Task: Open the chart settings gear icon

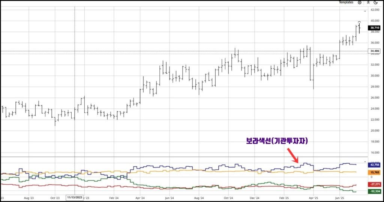Action: pyautogui.click(x=360, y=3)
